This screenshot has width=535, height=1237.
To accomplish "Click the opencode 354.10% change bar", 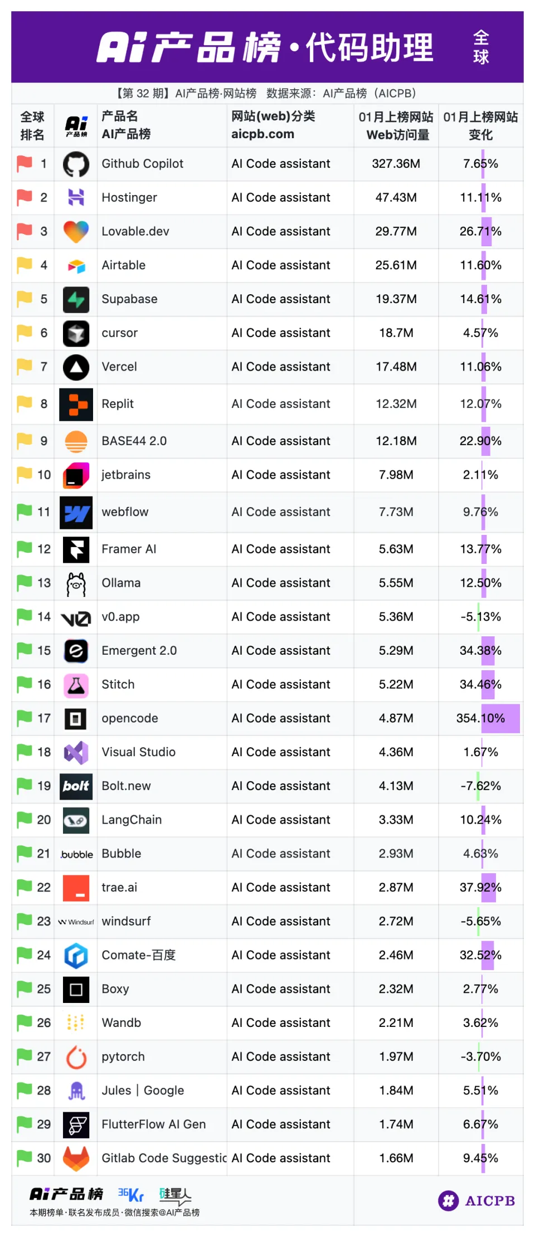I will tap(500, 718).
